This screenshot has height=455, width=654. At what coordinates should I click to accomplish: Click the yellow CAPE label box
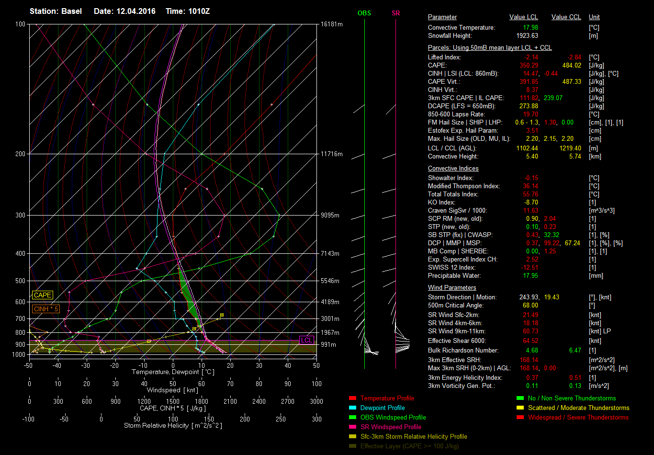pyautogui.click(x=43, y=296)
